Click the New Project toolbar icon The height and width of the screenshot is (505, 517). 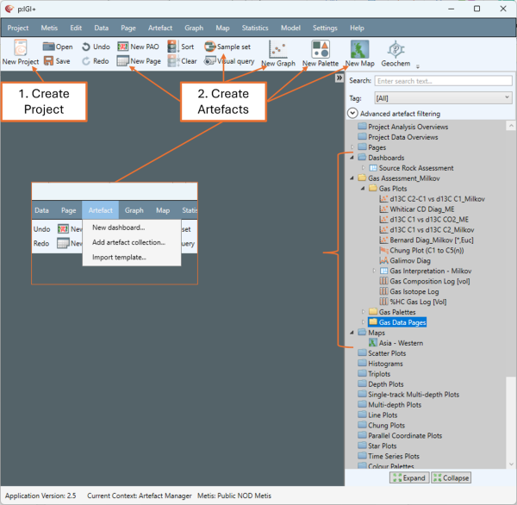click(x=21, y=50)
